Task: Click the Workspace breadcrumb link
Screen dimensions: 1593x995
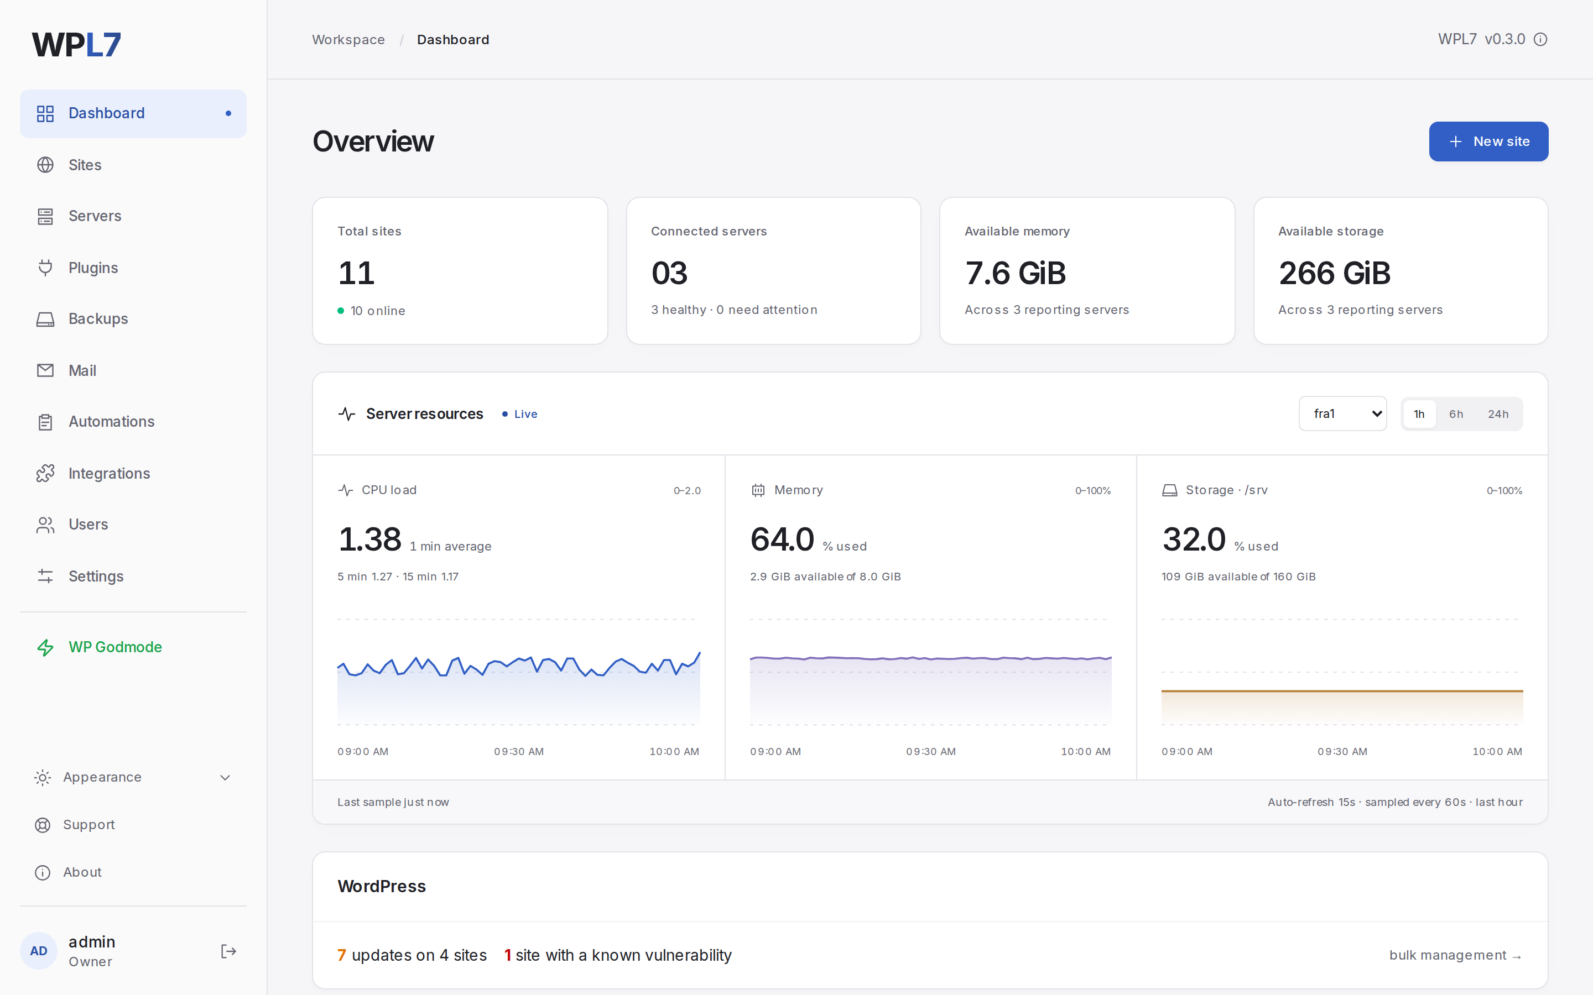Action: [348, 39]
